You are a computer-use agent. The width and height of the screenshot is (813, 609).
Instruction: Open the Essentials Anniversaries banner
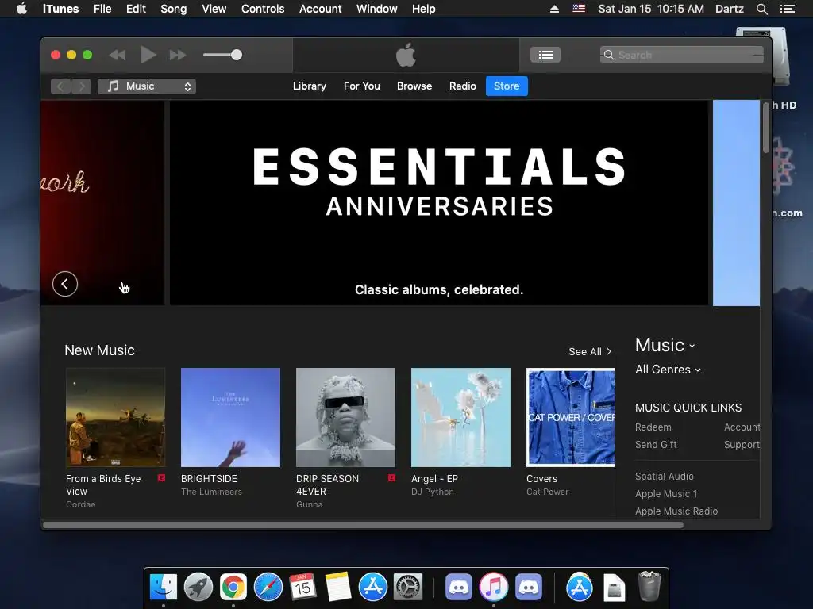click(438, 202)
